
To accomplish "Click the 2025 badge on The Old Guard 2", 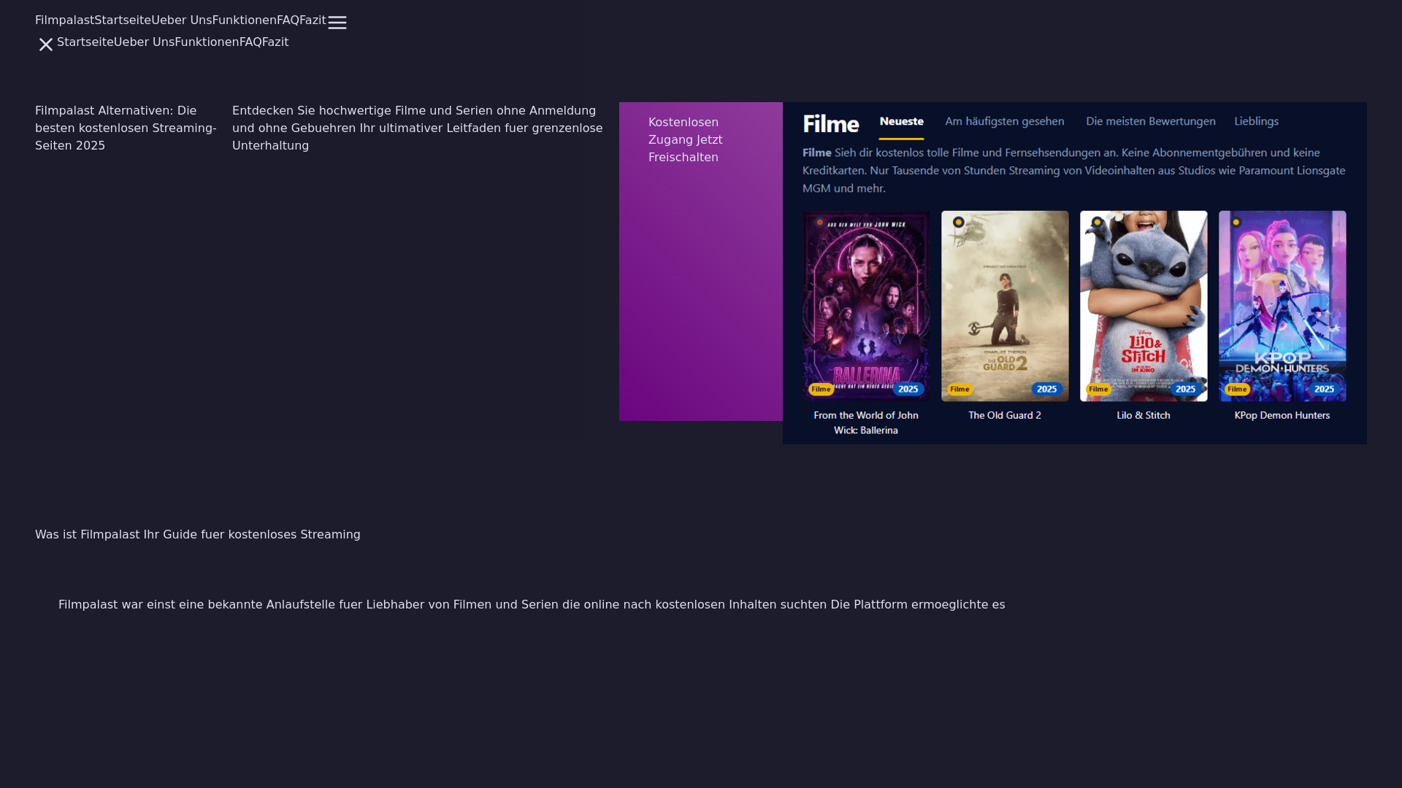I will click(1047, 389).
